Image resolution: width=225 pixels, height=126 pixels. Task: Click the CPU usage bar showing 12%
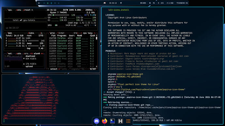[61, 15]
